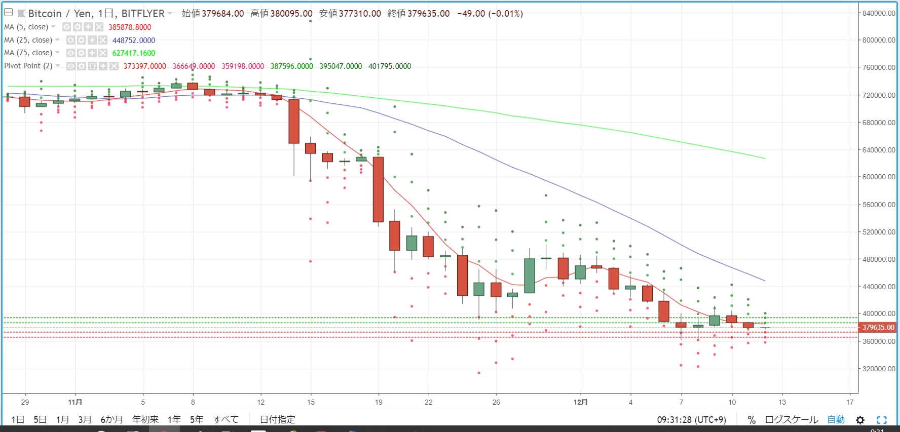Image resolution: width=900 pixels, height=432 pixels.
Task: Select the 1年 time range
Action: click(174, 419)
